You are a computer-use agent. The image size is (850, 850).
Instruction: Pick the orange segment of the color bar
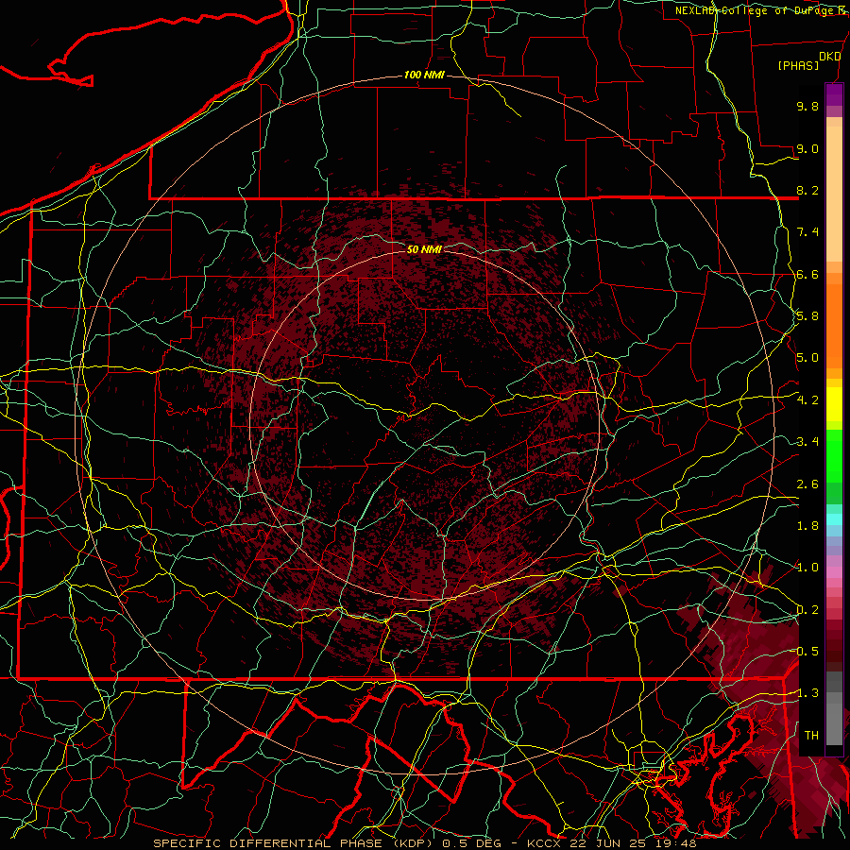pyautogui.click(x=834, y=325)
